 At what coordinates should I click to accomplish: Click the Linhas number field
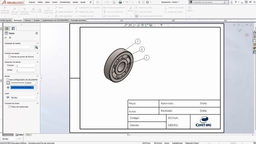(25, 70)
